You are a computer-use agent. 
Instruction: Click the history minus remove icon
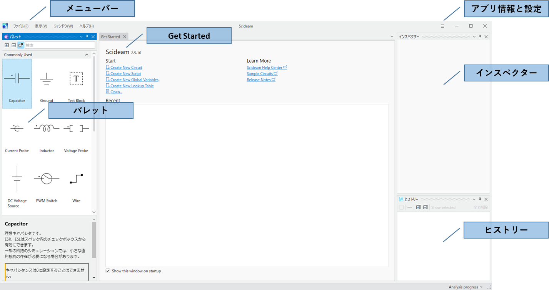click(x=410, y=207)
